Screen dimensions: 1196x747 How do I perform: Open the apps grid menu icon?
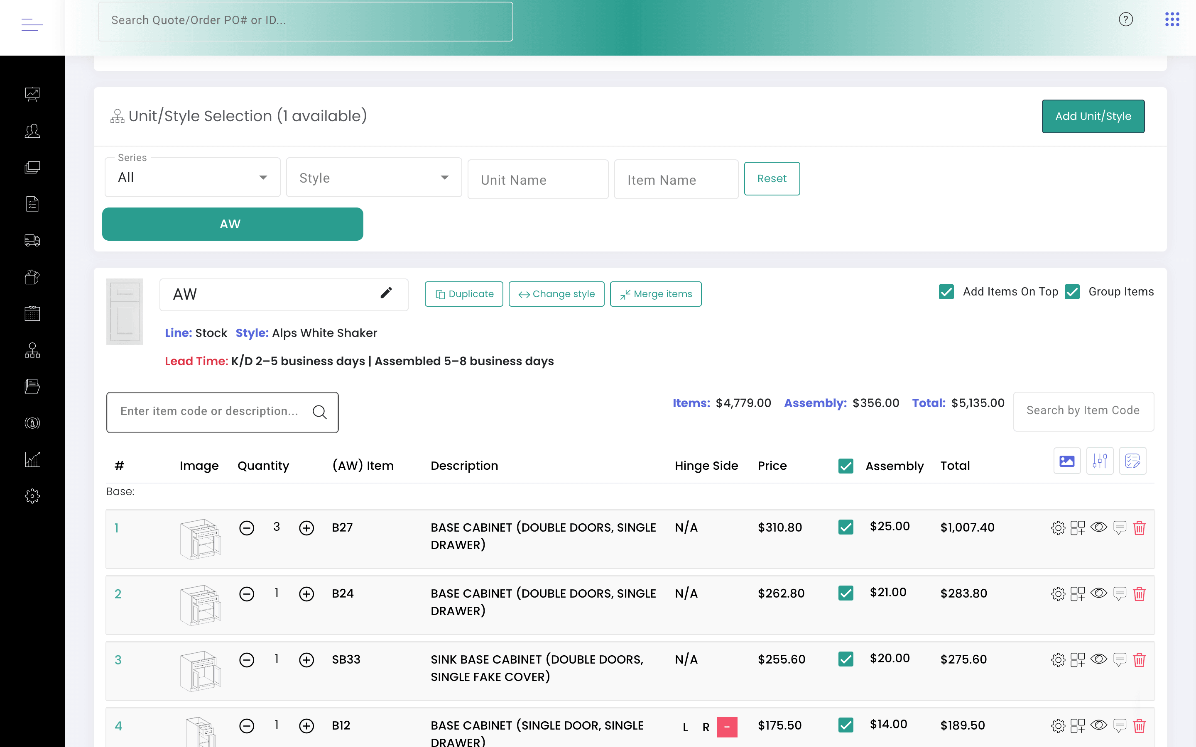click(x=1172, y=20)
